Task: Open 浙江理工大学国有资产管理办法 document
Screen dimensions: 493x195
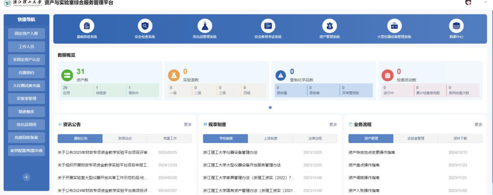Action: click(250, 191)
